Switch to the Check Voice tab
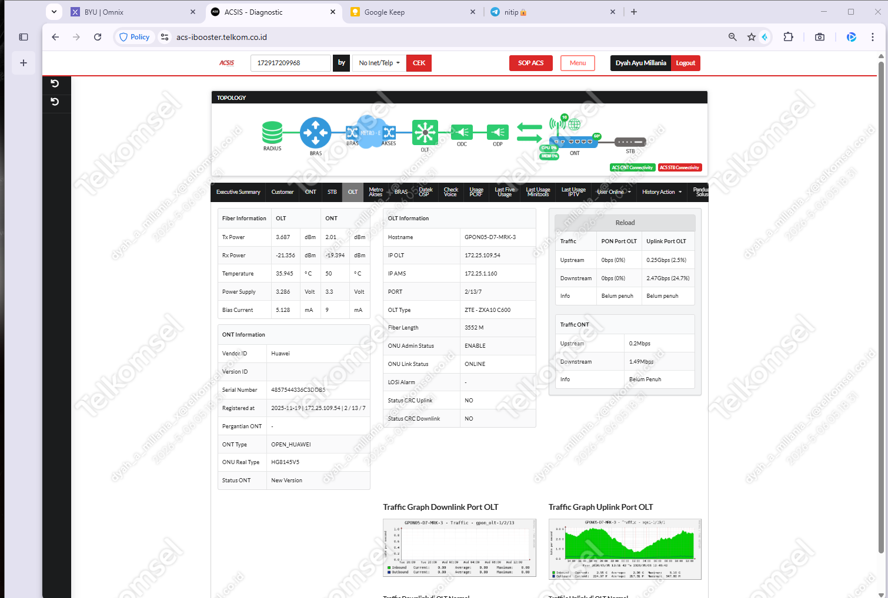This screenshot has height=598, width=888. (450, 192)
